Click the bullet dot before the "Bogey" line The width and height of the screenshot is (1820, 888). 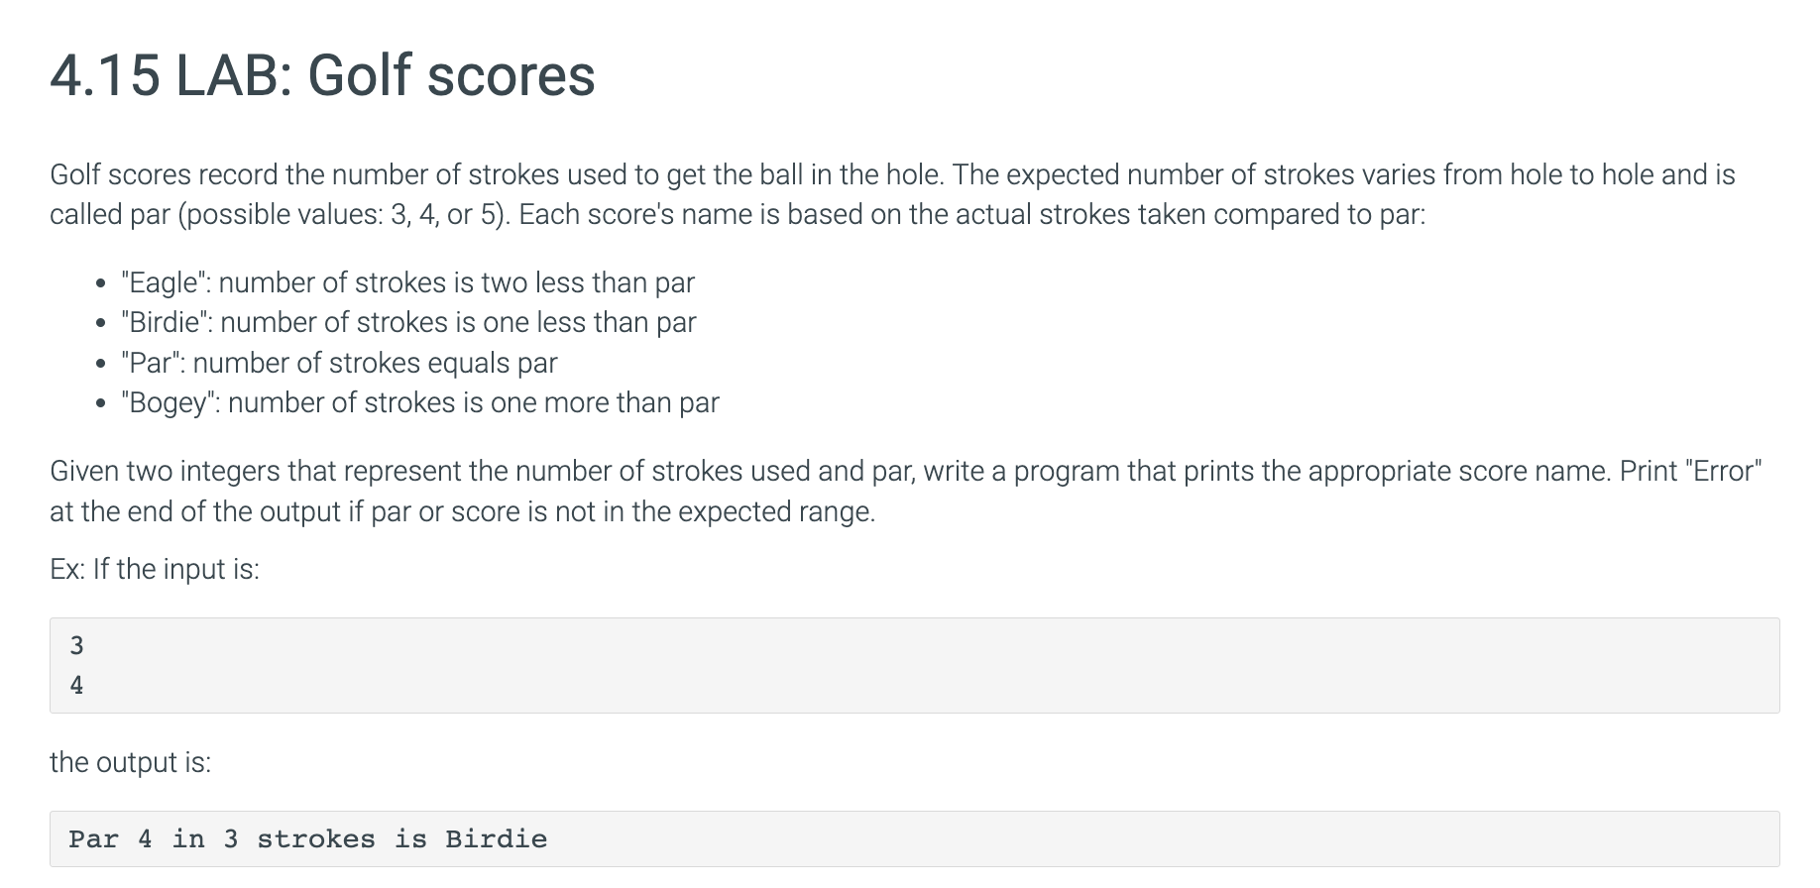coord(100,404)
